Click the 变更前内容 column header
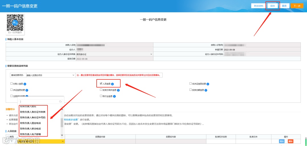This screenshot has height=146, width=307. coord(100,137)
